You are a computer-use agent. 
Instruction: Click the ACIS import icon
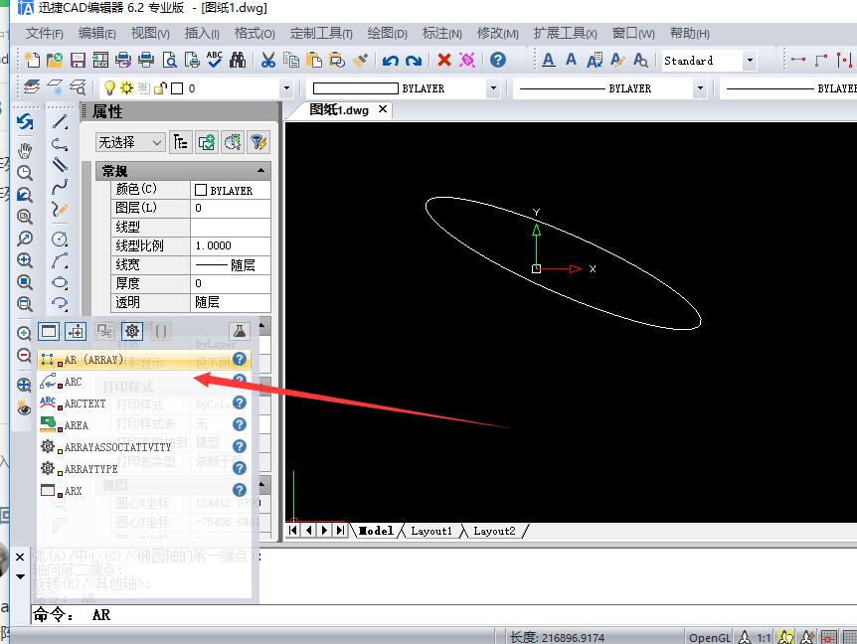click(x=100, y=60)
